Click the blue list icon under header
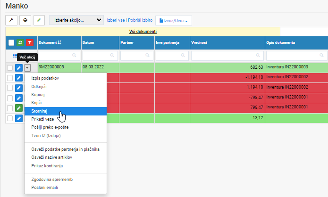This screenshot has height=197, width=328. pos(15,56)
